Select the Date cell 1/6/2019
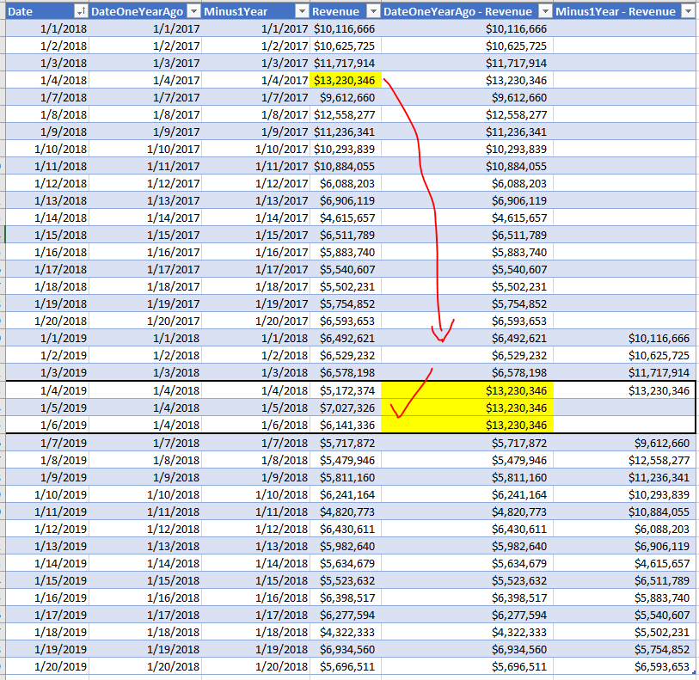 (47, 426)
